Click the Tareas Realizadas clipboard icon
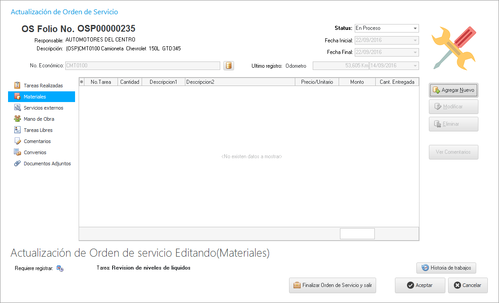This screenshot has width=499, height=303. point(17,85)
